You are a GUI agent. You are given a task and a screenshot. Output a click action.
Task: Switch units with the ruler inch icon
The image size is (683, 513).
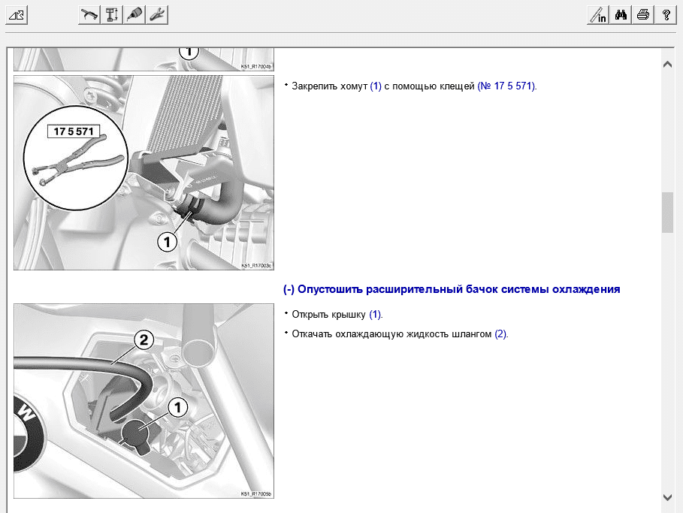pos(598,14)
